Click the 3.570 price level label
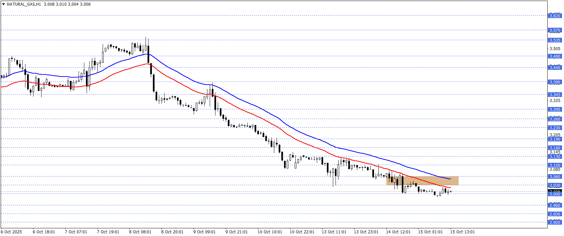 (555, 30)
